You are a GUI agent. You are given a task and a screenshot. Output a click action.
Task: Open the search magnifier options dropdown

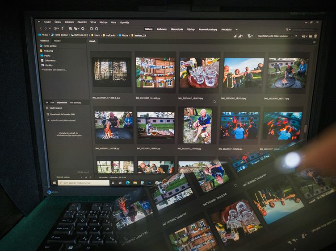point(288,29)
